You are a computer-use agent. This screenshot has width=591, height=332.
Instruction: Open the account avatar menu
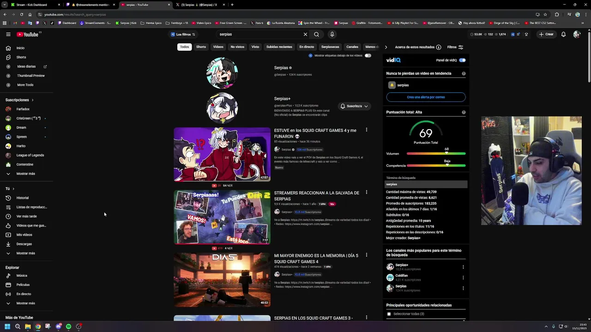point(576,34)
